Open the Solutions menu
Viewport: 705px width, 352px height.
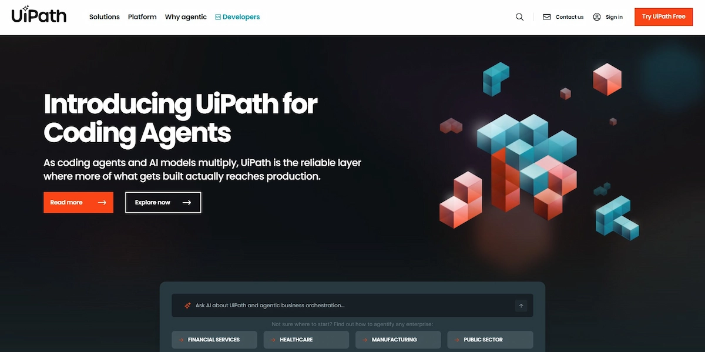[x=105, y=17]
